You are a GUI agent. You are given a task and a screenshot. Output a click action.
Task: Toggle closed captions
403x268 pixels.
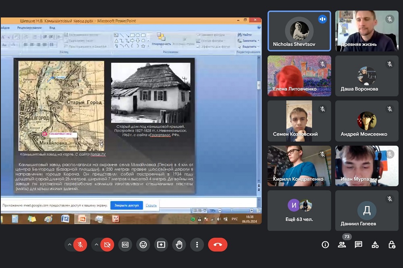tap(125, 245)
